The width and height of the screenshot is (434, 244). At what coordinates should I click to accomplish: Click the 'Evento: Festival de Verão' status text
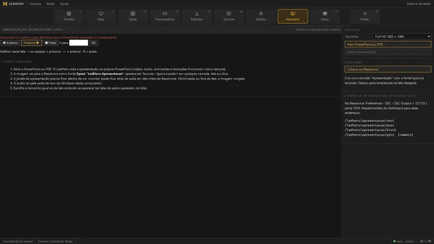[x=55, y=241]
